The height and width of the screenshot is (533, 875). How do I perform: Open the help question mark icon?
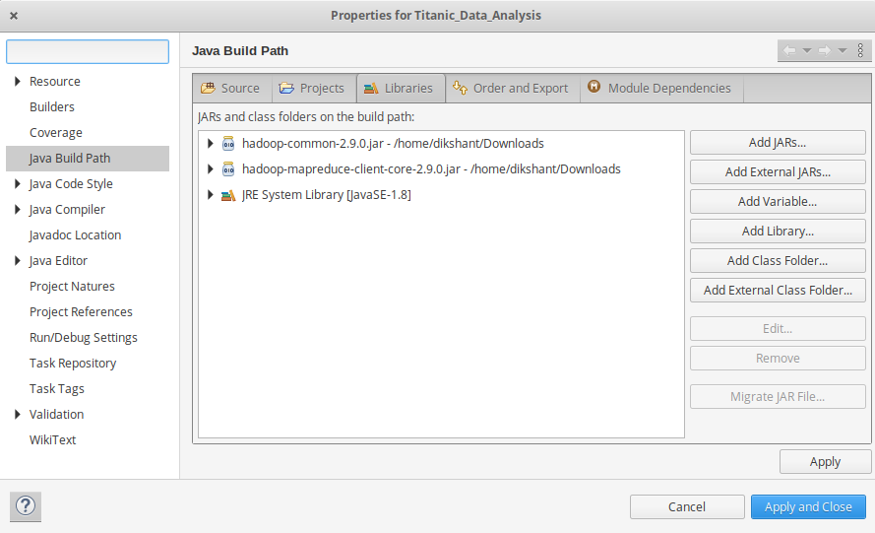[26, 506]
